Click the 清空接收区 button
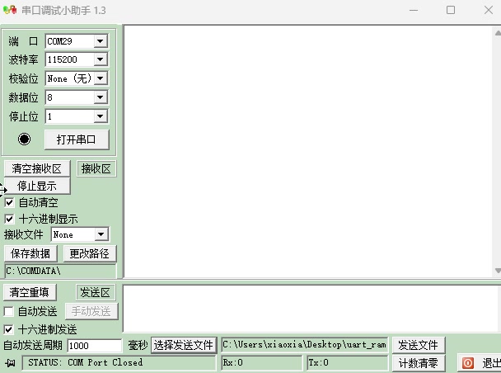Viewport: 501px width, 373px height. point(36,168)
